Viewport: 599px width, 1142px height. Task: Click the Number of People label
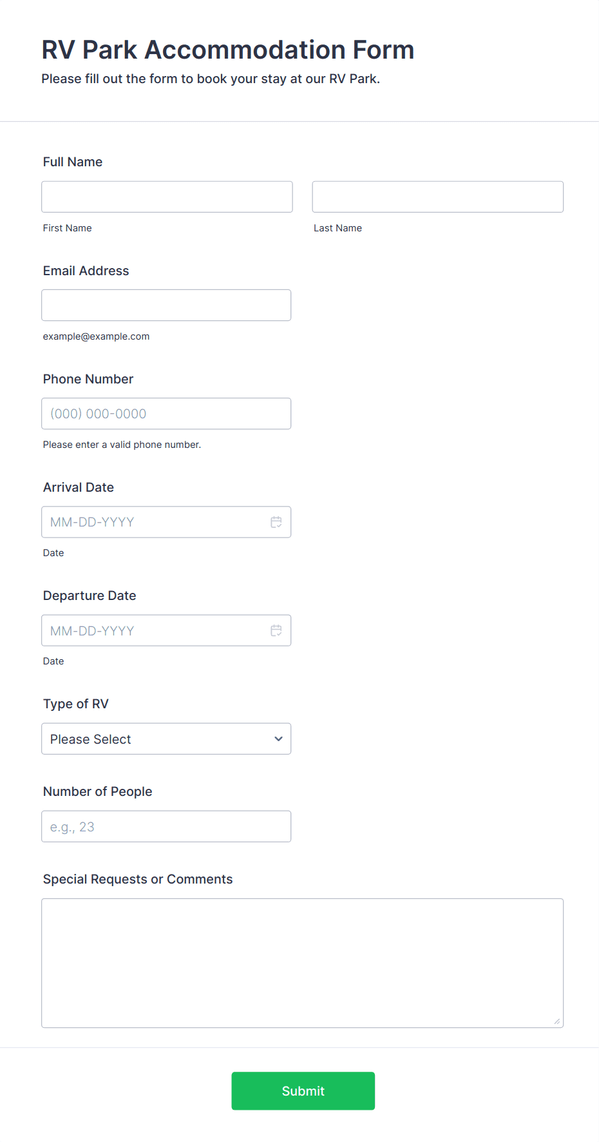pos(98,791)
